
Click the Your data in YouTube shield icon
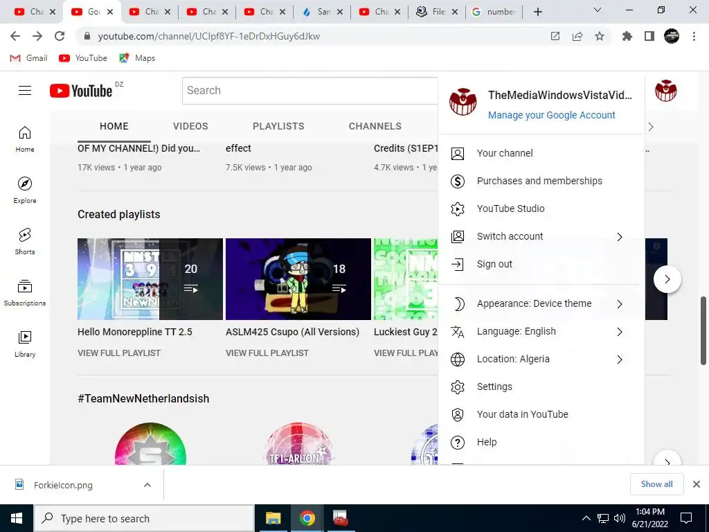click(458, 414)
